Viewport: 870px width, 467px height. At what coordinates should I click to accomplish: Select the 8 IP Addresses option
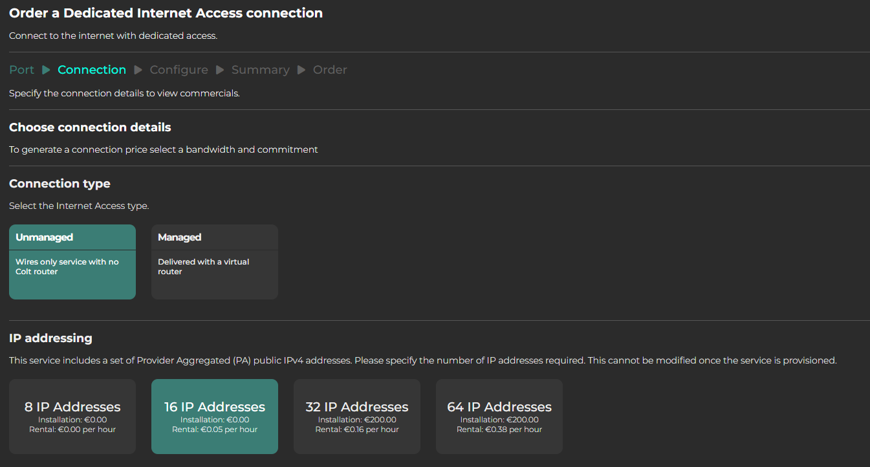coord(72,416)
